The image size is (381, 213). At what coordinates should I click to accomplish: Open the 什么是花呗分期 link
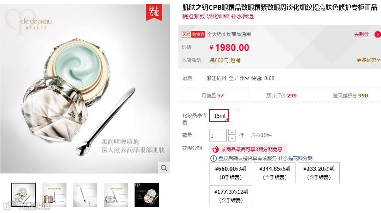(295, 158)
